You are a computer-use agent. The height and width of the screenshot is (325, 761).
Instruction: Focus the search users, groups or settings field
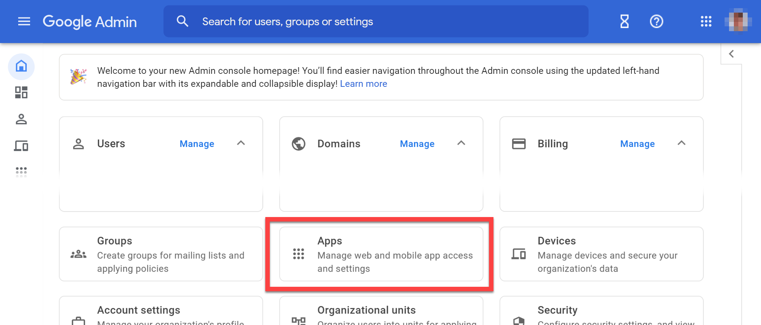(x=376, y=21)
